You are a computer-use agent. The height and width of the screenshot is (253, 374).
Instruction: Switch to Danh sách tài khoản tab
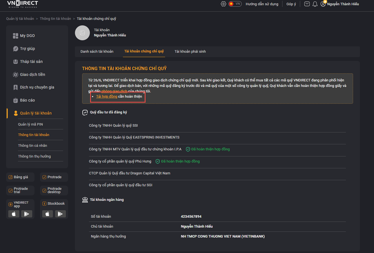click(97, 52)
